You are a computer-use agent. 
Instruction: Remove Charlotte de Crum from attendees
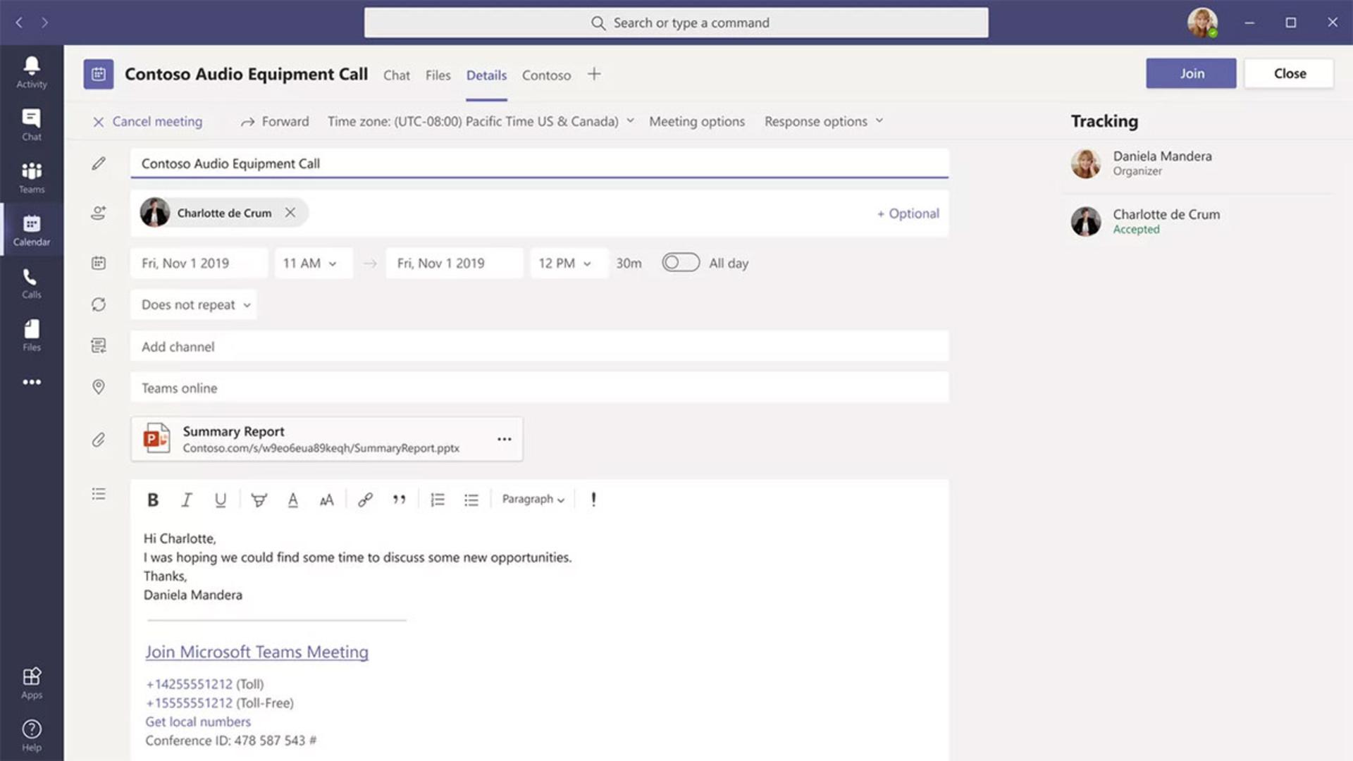pyautogui.click(x=290, y=212)
